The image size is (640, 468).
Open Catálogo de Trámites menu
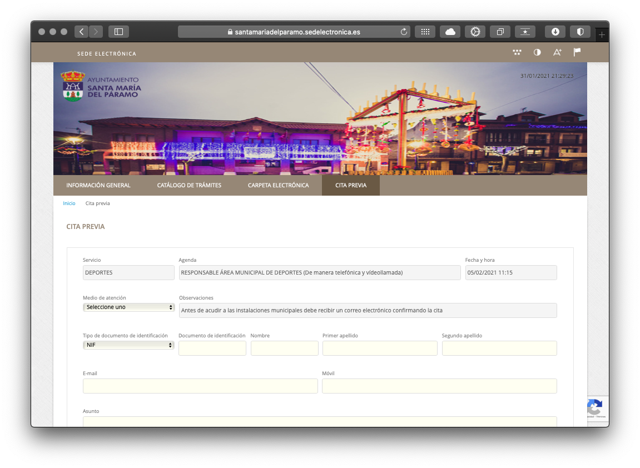(x=189, y=185)
